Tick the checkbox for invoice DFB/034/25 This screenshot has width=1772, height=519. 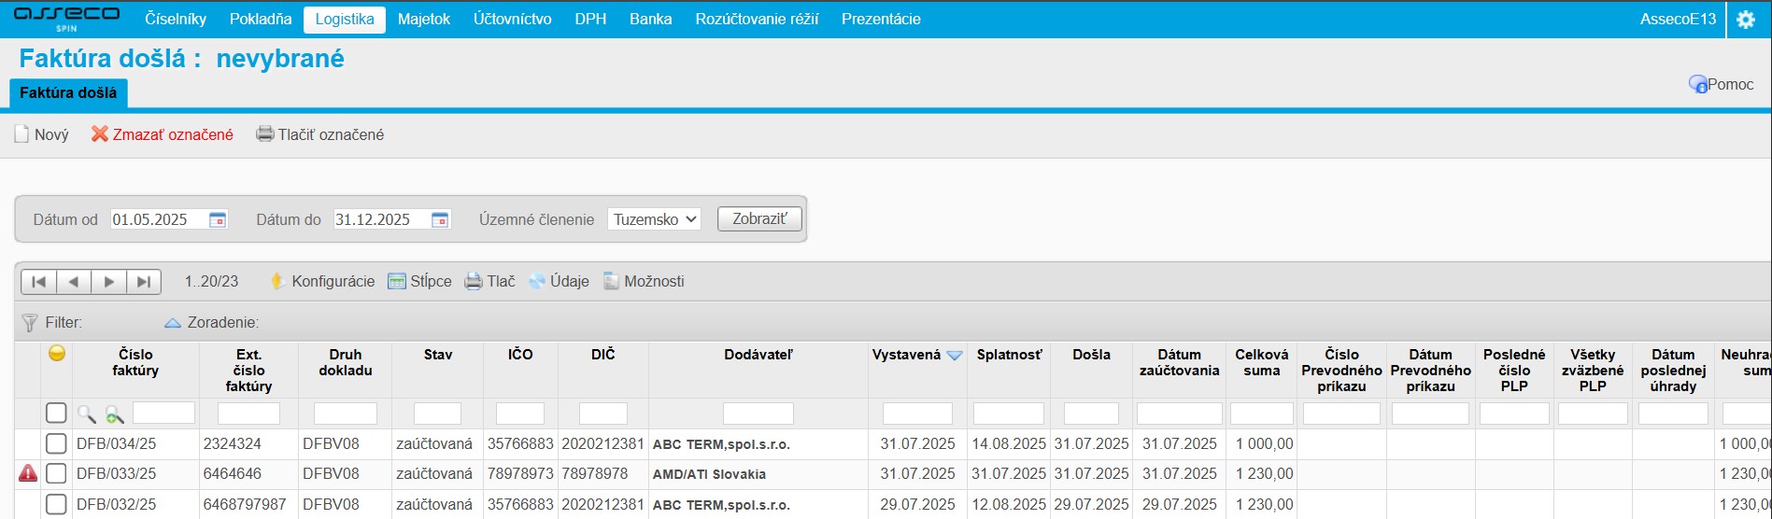coord(56,444)
